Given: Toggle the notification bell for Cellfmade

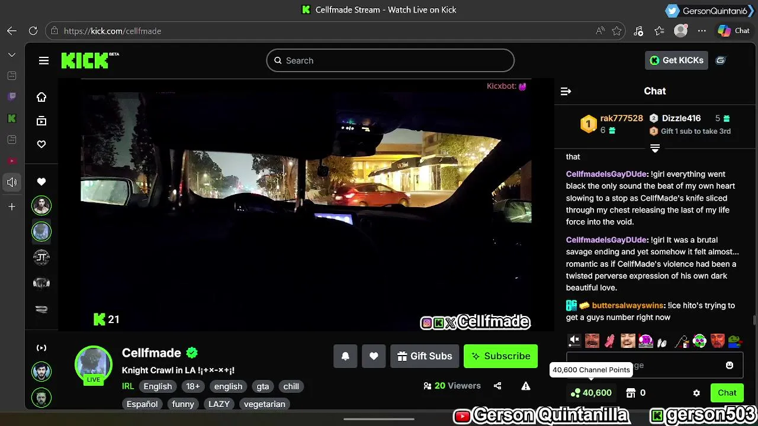Looking at the screenshot, I should click(345, 356).
